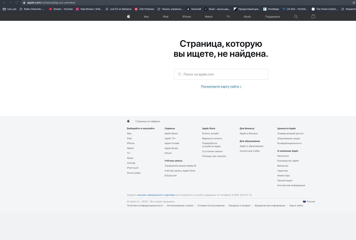Open the Кинопаб bookmark
356x240 pixels.
click(194, 9)
